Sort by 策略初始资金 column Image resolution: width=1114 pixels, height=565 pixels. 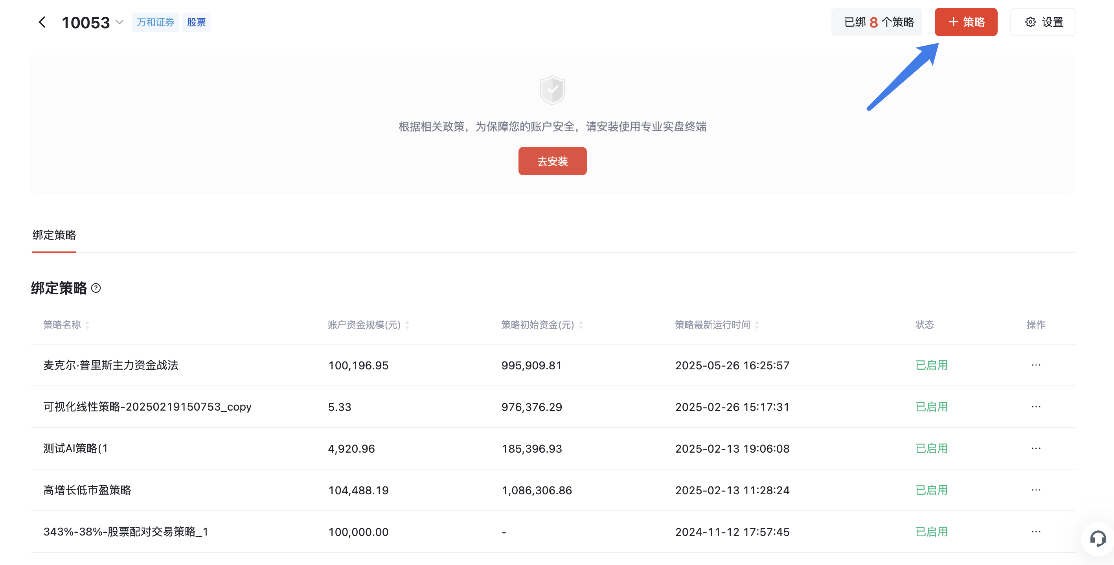[x=581, y=325]
